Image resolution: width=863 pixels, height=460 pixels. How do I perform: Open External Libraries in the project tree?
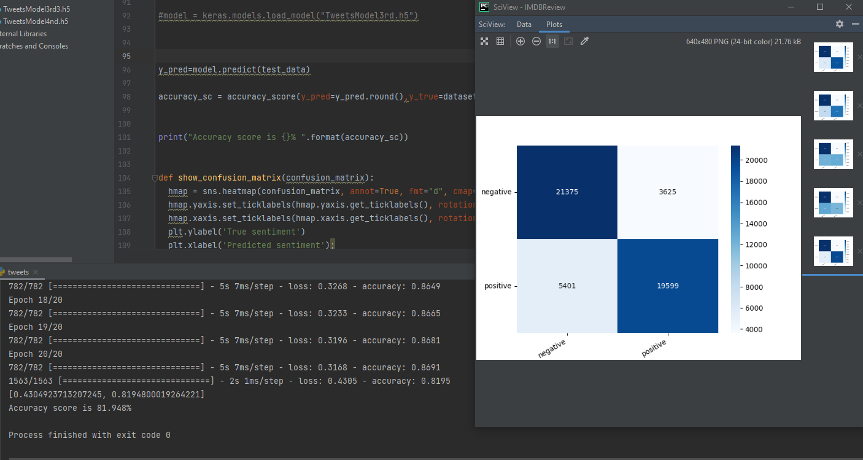point(23,33)
